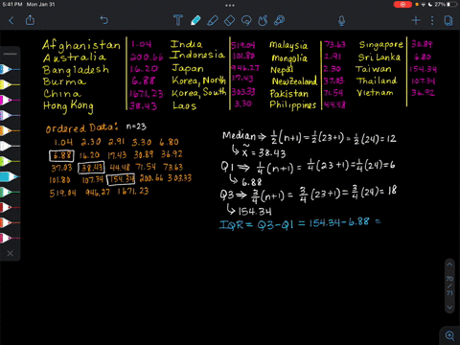Pick the pink favorite pen at bottom
Image resolution: width=460 pixels, height=345 pixels.
pyautogui.click(x=10, y=238)
